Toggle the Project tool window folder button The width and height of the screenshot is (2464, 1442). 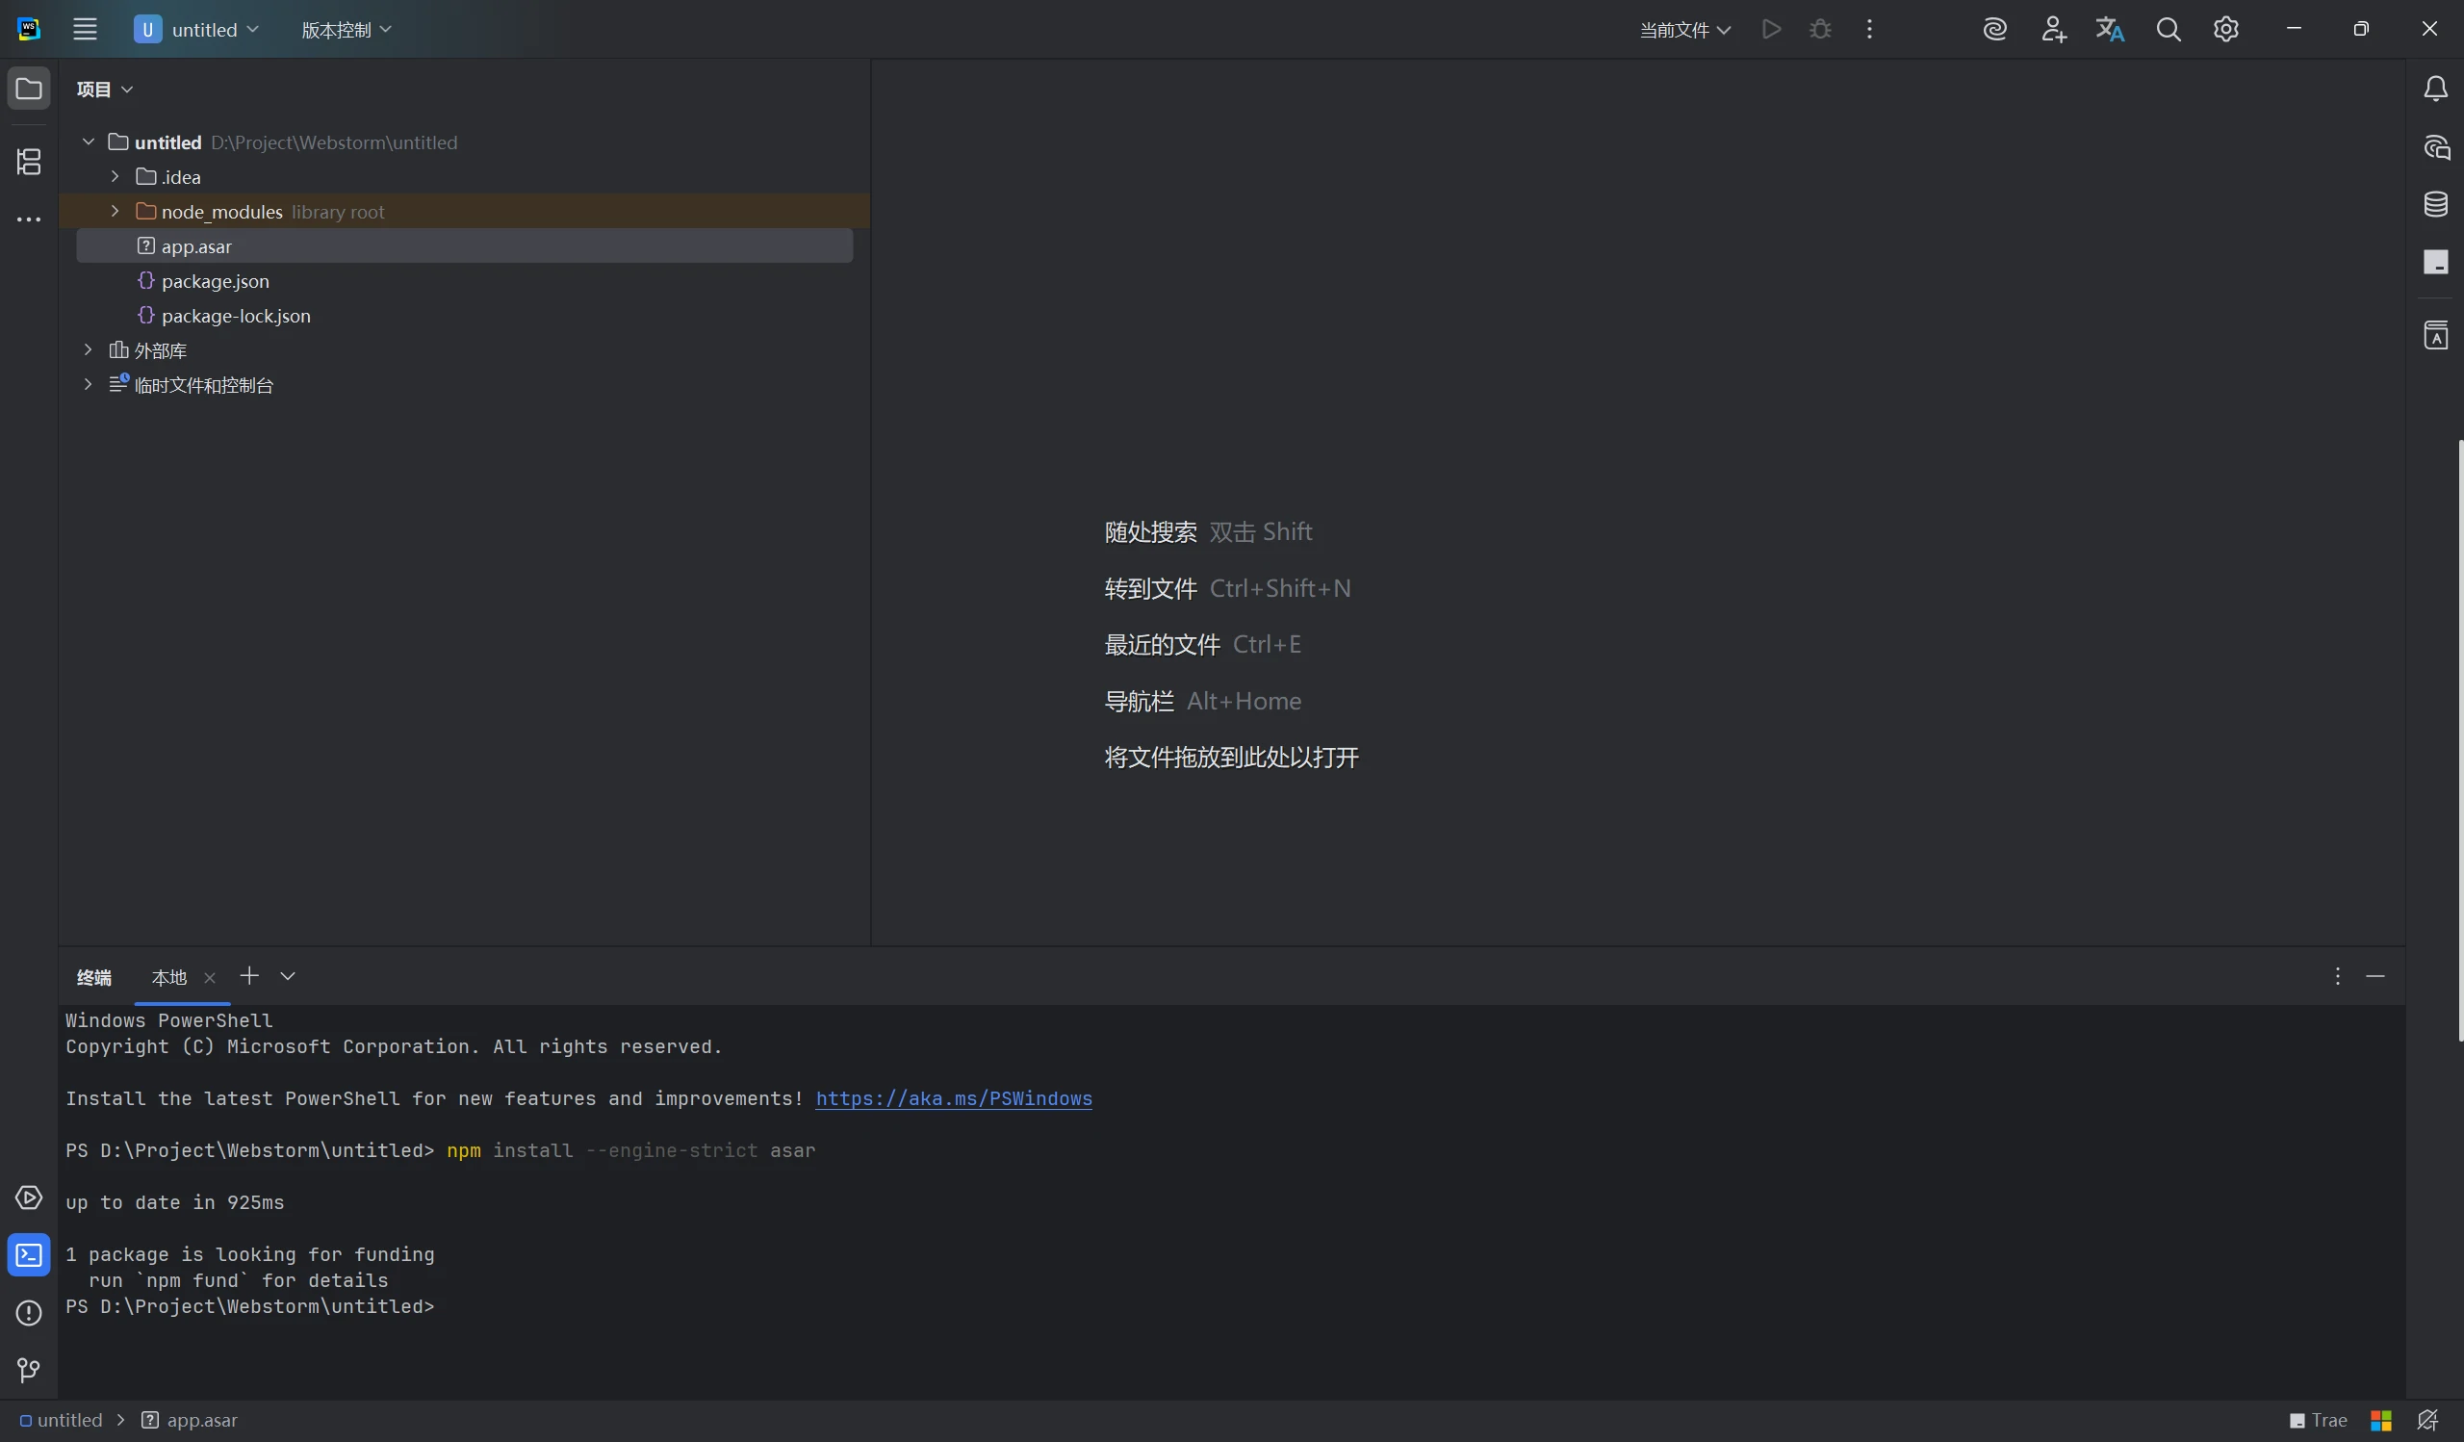(x=28, y=89)
